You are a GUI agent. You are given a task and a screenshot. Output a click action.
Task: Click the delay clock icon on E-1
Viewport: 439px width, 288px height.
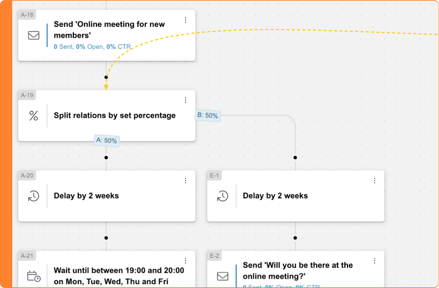(223, 196)
